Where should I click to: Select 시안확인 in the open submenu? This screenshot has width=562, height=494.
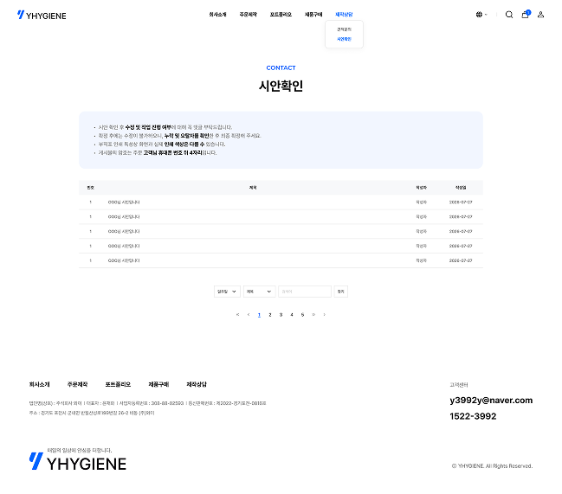click(x=344, y=39)
